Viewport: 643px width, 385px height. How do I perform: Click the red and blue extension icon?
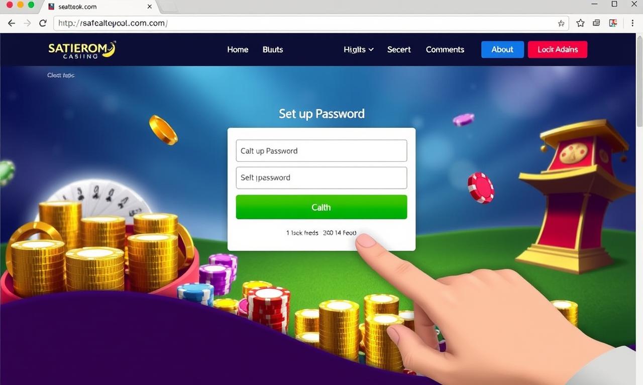click(x=613, y=23)
